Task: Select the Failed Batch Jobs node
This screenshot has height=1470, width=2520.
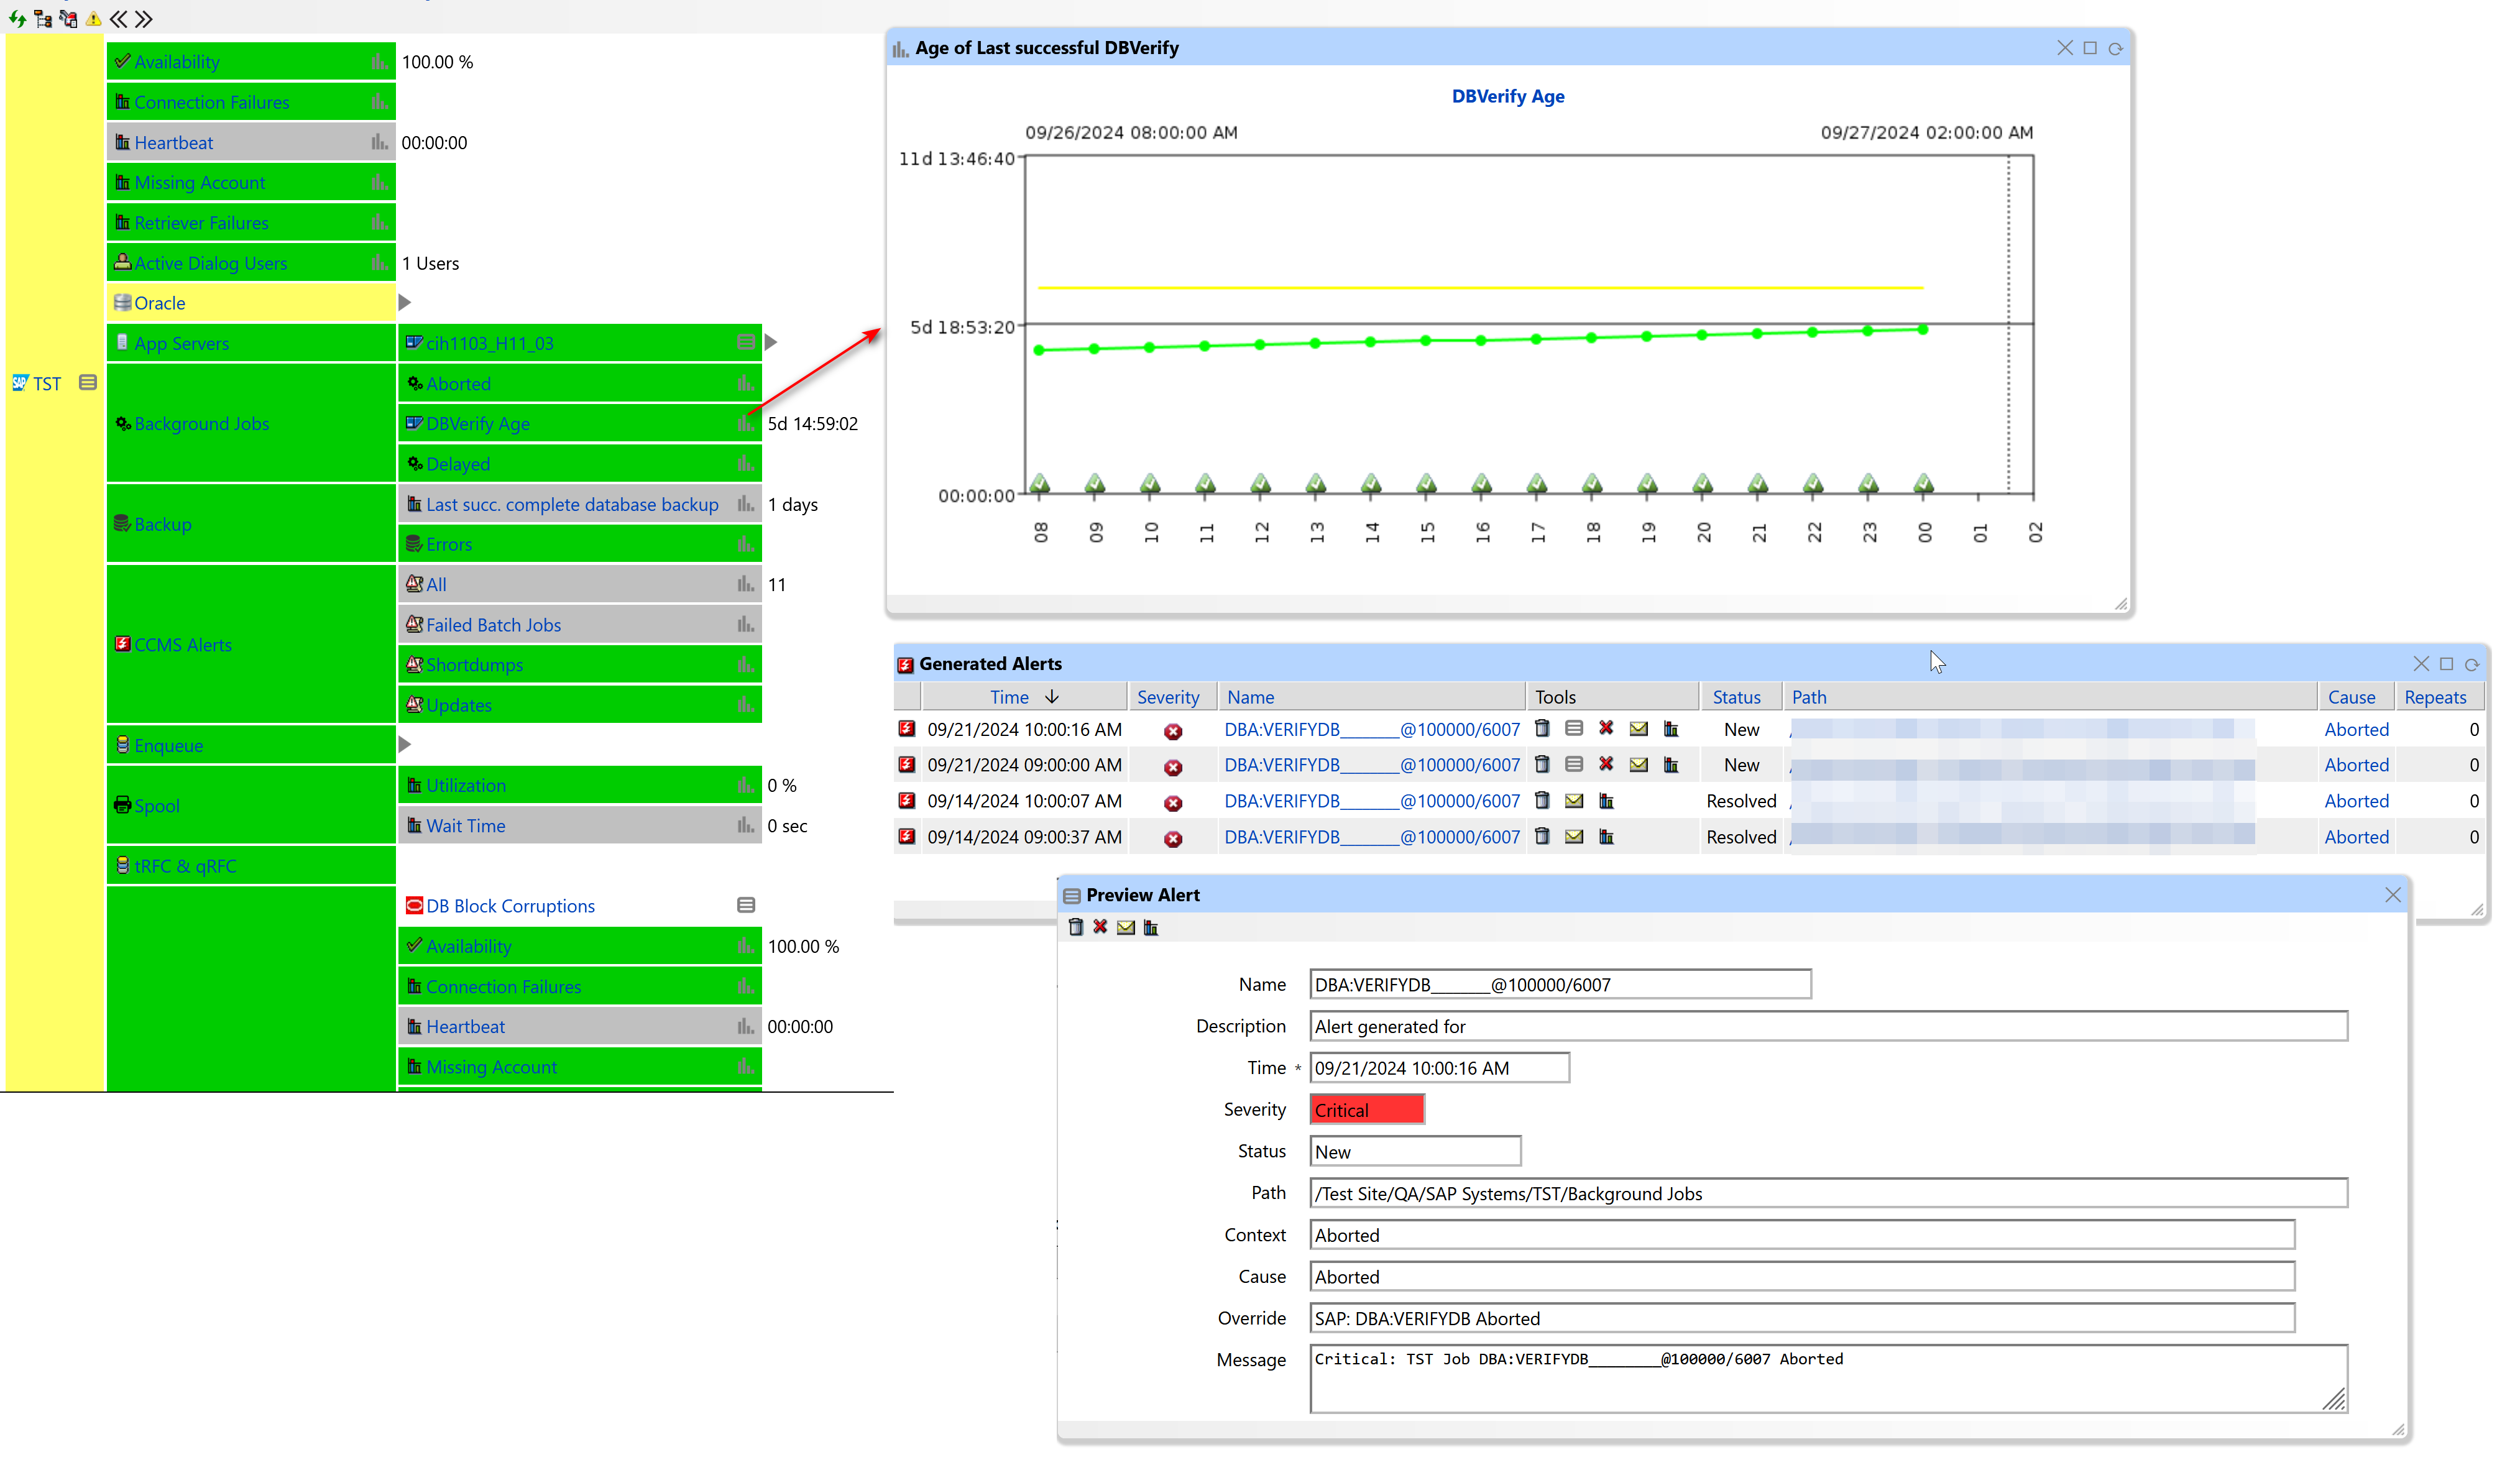Action: [x=494, y=624]
